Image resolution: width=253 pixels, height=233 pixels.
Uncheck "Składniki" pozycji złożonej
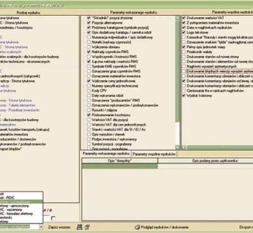[x=89, y=18]
